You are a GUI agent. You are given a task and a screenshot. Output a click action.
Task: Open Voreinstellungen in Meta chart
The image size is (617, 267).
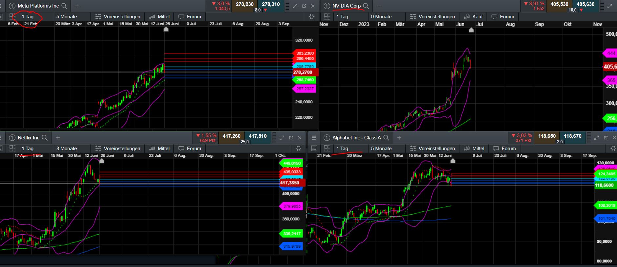click(118, 16)
